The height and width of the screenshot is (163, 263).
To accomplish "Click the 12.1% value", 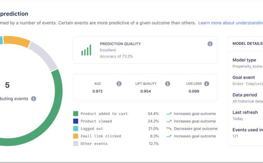I will click(x=154, y=144).
